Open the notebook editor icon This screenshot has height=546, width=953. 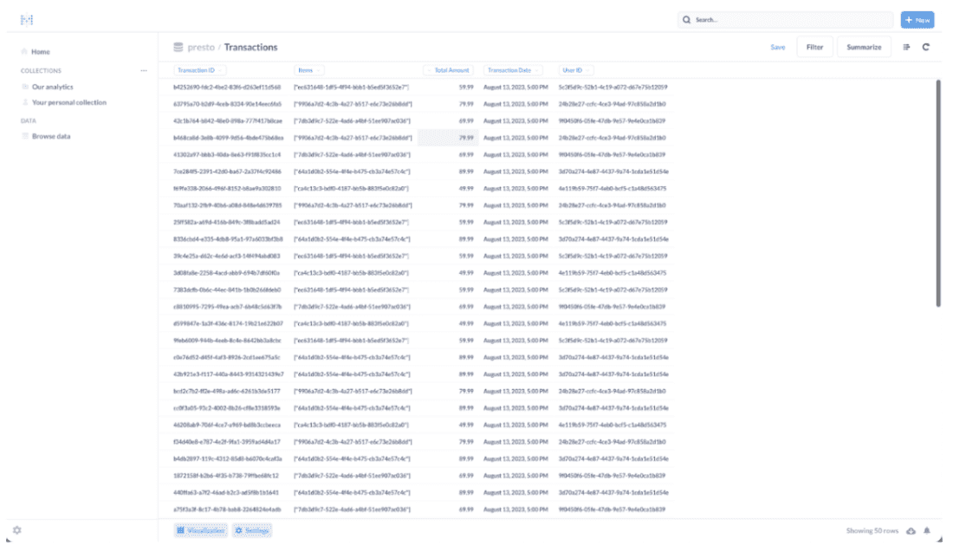pyautogui.click(x=906, y=47)
